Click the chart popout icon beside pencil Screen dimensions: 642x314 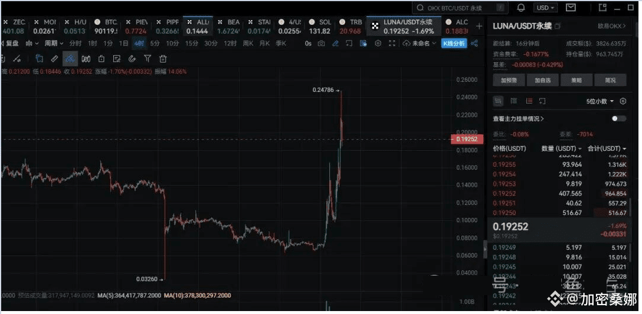click(x=349, y=43)
